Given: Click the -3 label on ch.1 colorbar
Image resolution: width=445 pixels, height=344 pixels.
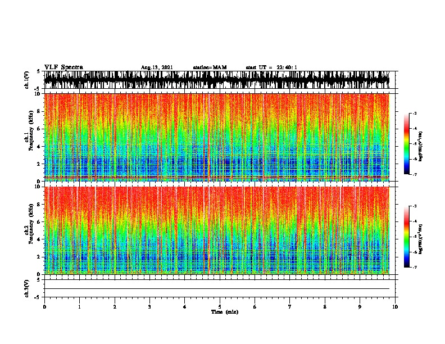Looking at the screenshot, I should click(414, 114).
